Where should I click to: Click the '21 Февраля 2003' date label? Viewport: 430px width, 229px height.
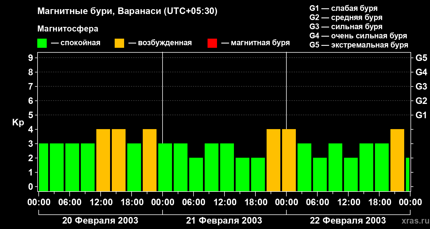click(224, 221)
